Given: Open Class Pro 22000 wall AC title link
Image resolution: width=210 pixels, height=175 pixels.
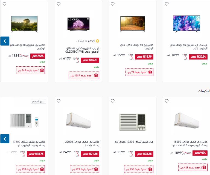Looking at the screenshot, I should pos(82,143).
